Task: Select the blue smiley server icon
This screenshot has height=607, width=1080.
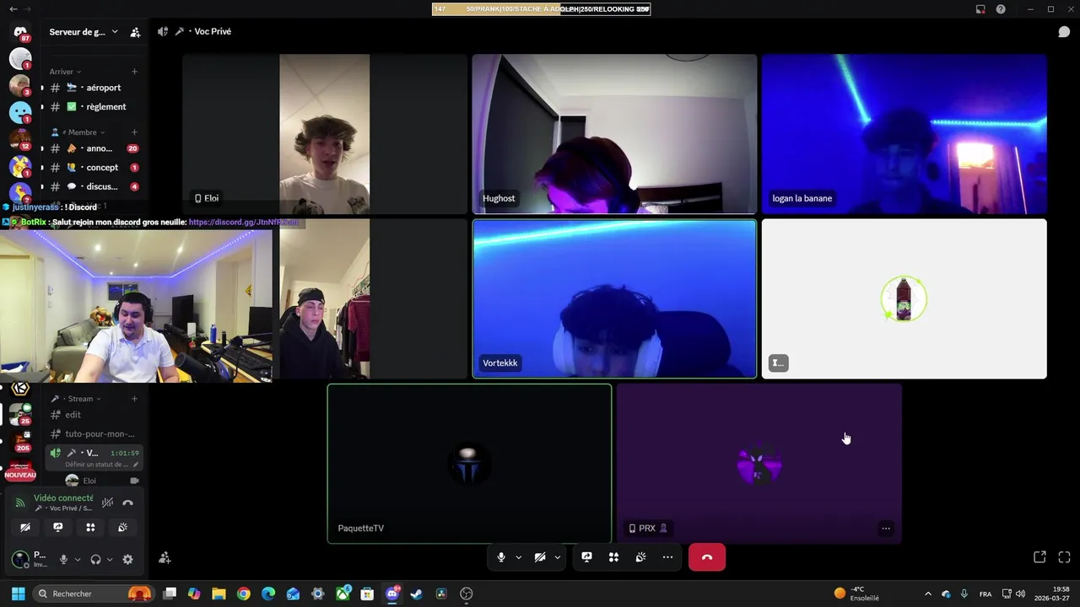Action: [x=20, y=111]
